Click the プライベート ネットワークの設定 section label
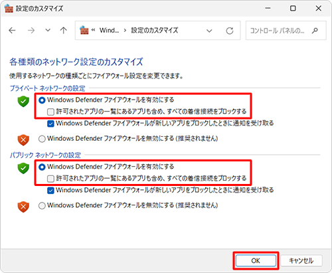Screen dimensions: 332x273 point(48,88)
